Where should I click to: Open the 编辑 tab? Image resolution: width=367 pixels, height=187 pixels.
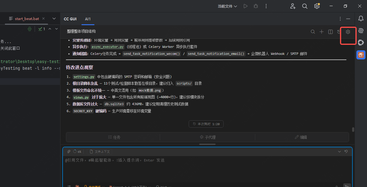[x=301, y=137]
